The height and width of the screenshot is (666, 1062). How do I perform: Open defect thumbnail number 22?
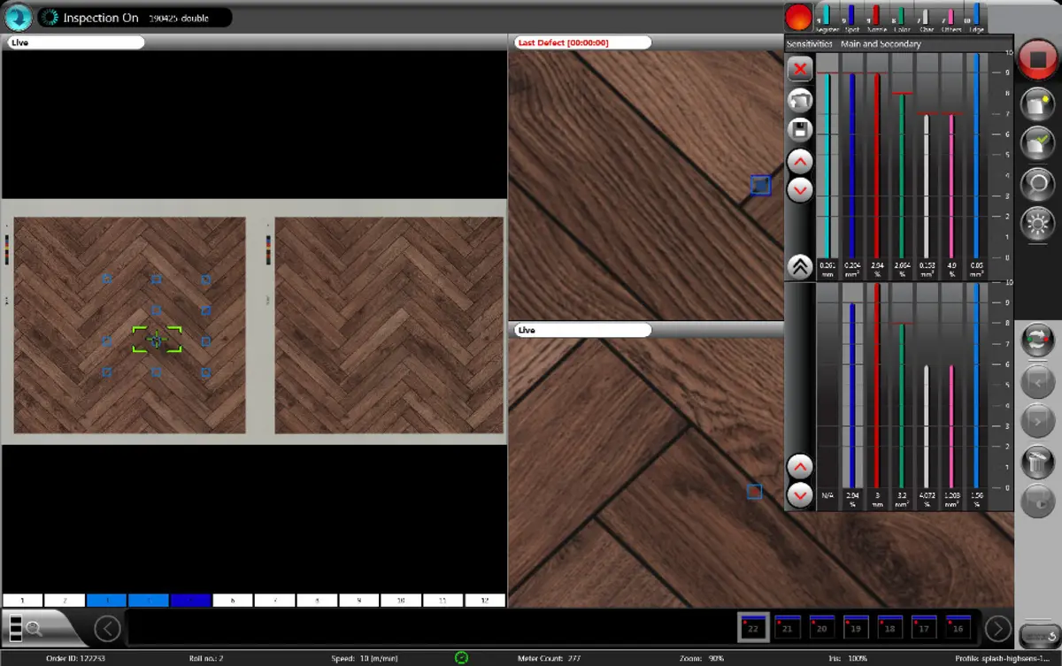pyautogui.click(x=753, y=628)
